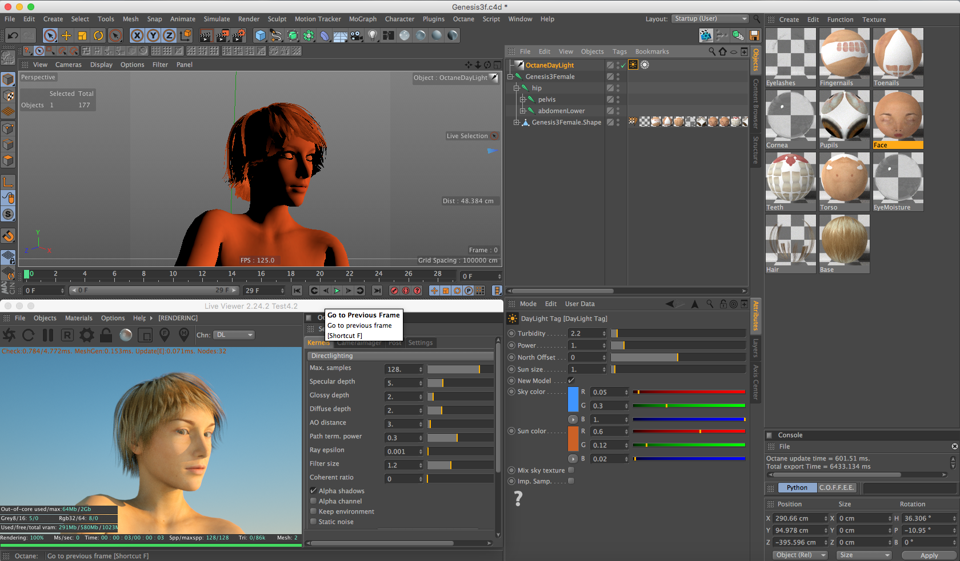This screenshot has height=561, width=960.
Task: Select the Rotate tool in top toolbar
Action: (x=98, y=36)
